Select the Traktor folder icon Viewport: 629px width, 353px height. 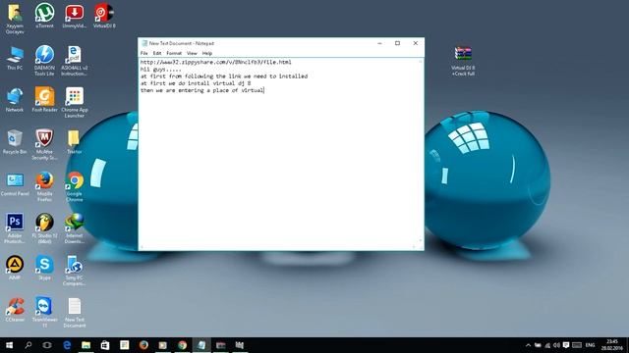pos(75,142)
